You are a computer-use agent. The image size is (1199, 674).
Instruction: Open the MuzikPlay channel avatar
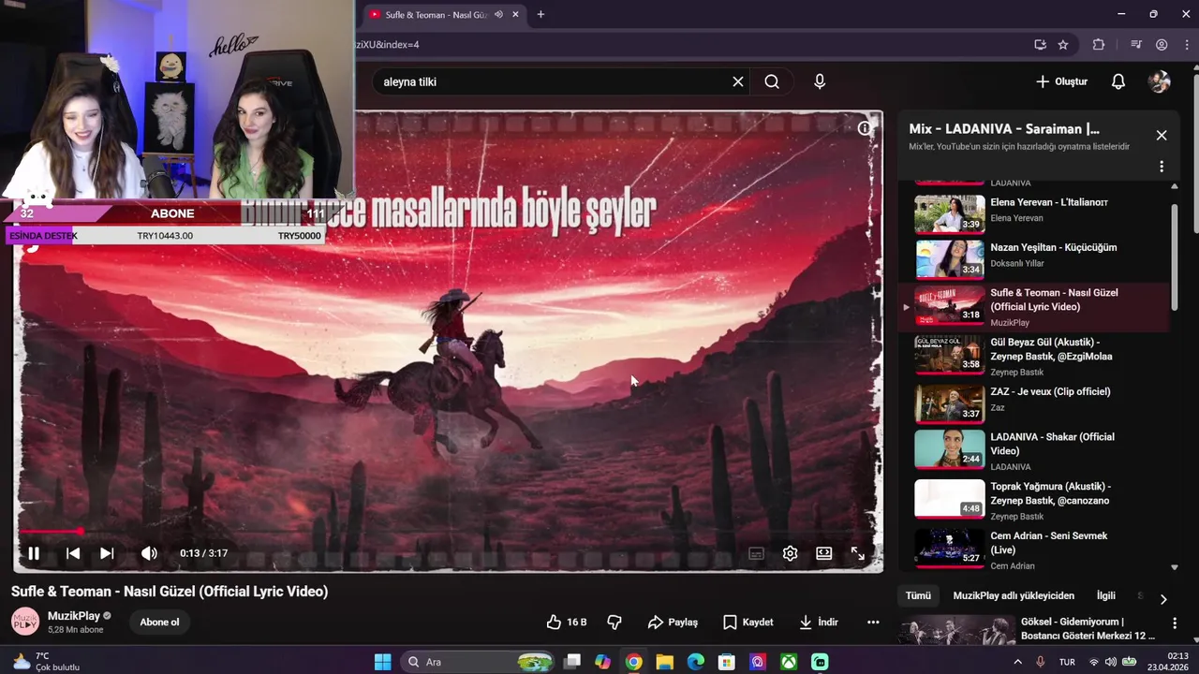click(x=25, y=622)
